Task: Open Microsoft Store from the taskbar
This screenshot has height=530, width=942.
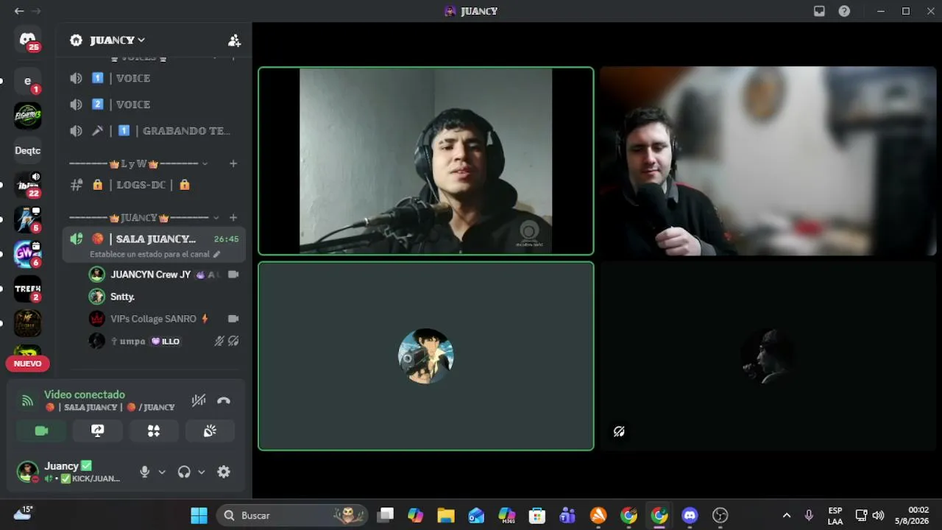Action: click(x=536, y=515)
